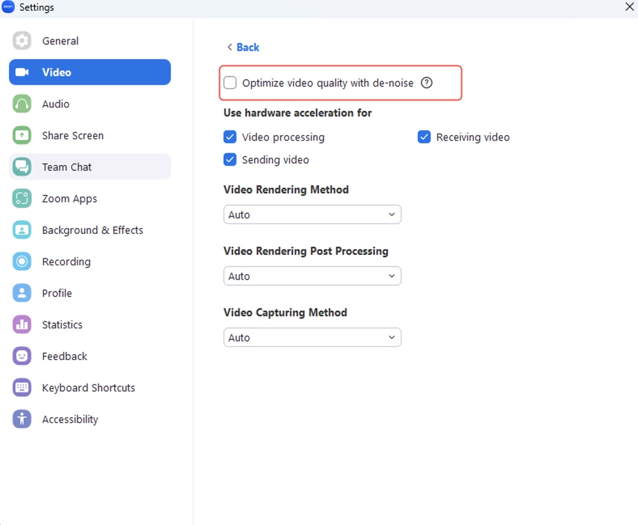Click the Feedback smiley icon
This screenshot has height=525, width=638.
22,356
